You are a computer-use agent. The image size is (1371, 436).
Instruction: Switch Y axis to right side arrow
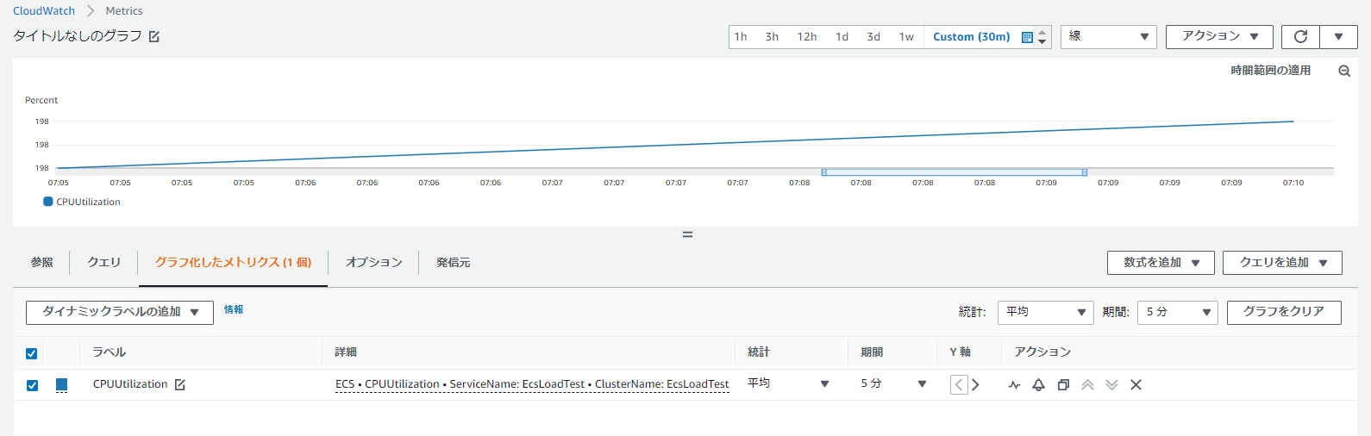coord(975,385)
